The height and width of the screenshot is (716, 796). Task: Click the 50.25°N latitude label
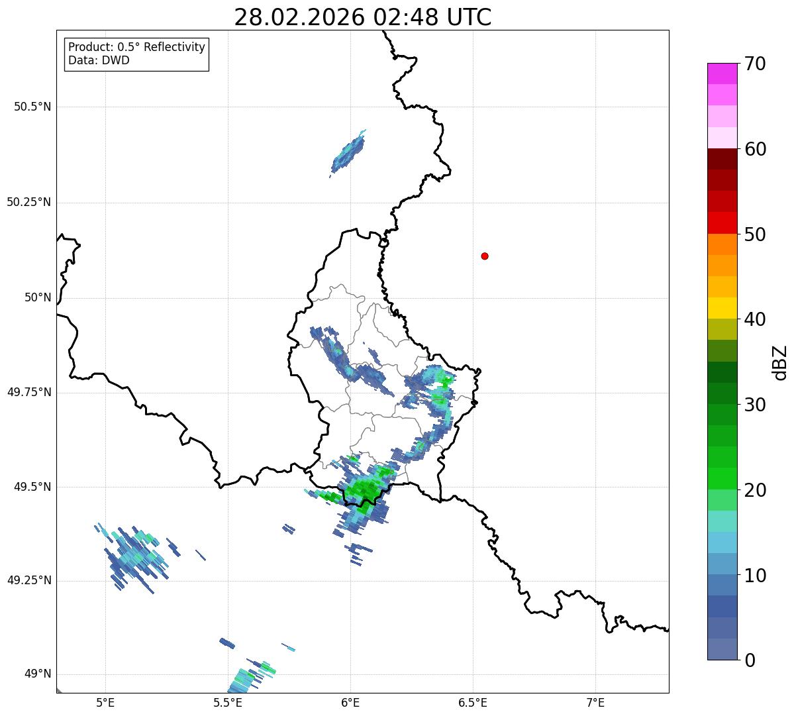pos(29,202)
